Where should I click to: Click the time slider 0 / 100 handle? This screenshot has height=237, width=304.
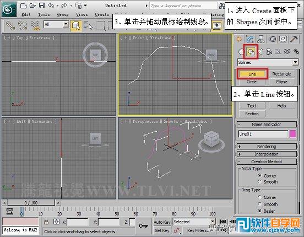coord(31,203)
